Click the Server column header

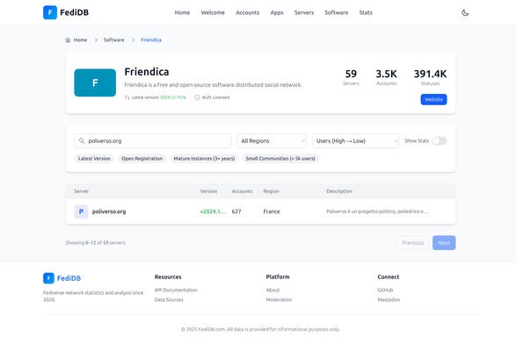click(x=81, y=191)
